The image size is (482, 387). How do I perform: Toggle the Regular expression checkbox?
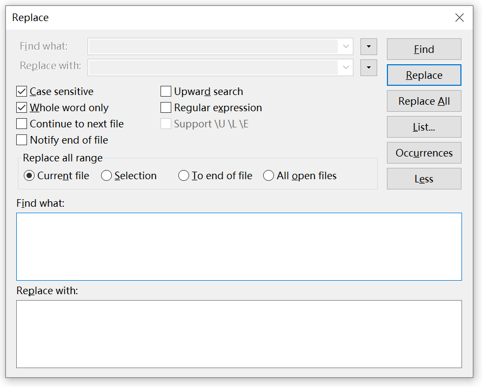[166, 108]
